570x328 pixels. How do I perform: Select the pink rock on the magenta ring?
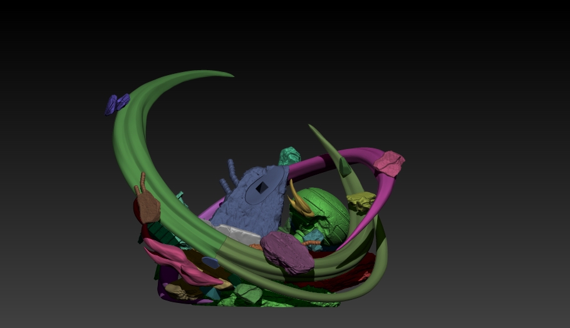click(x=390, y=164)
